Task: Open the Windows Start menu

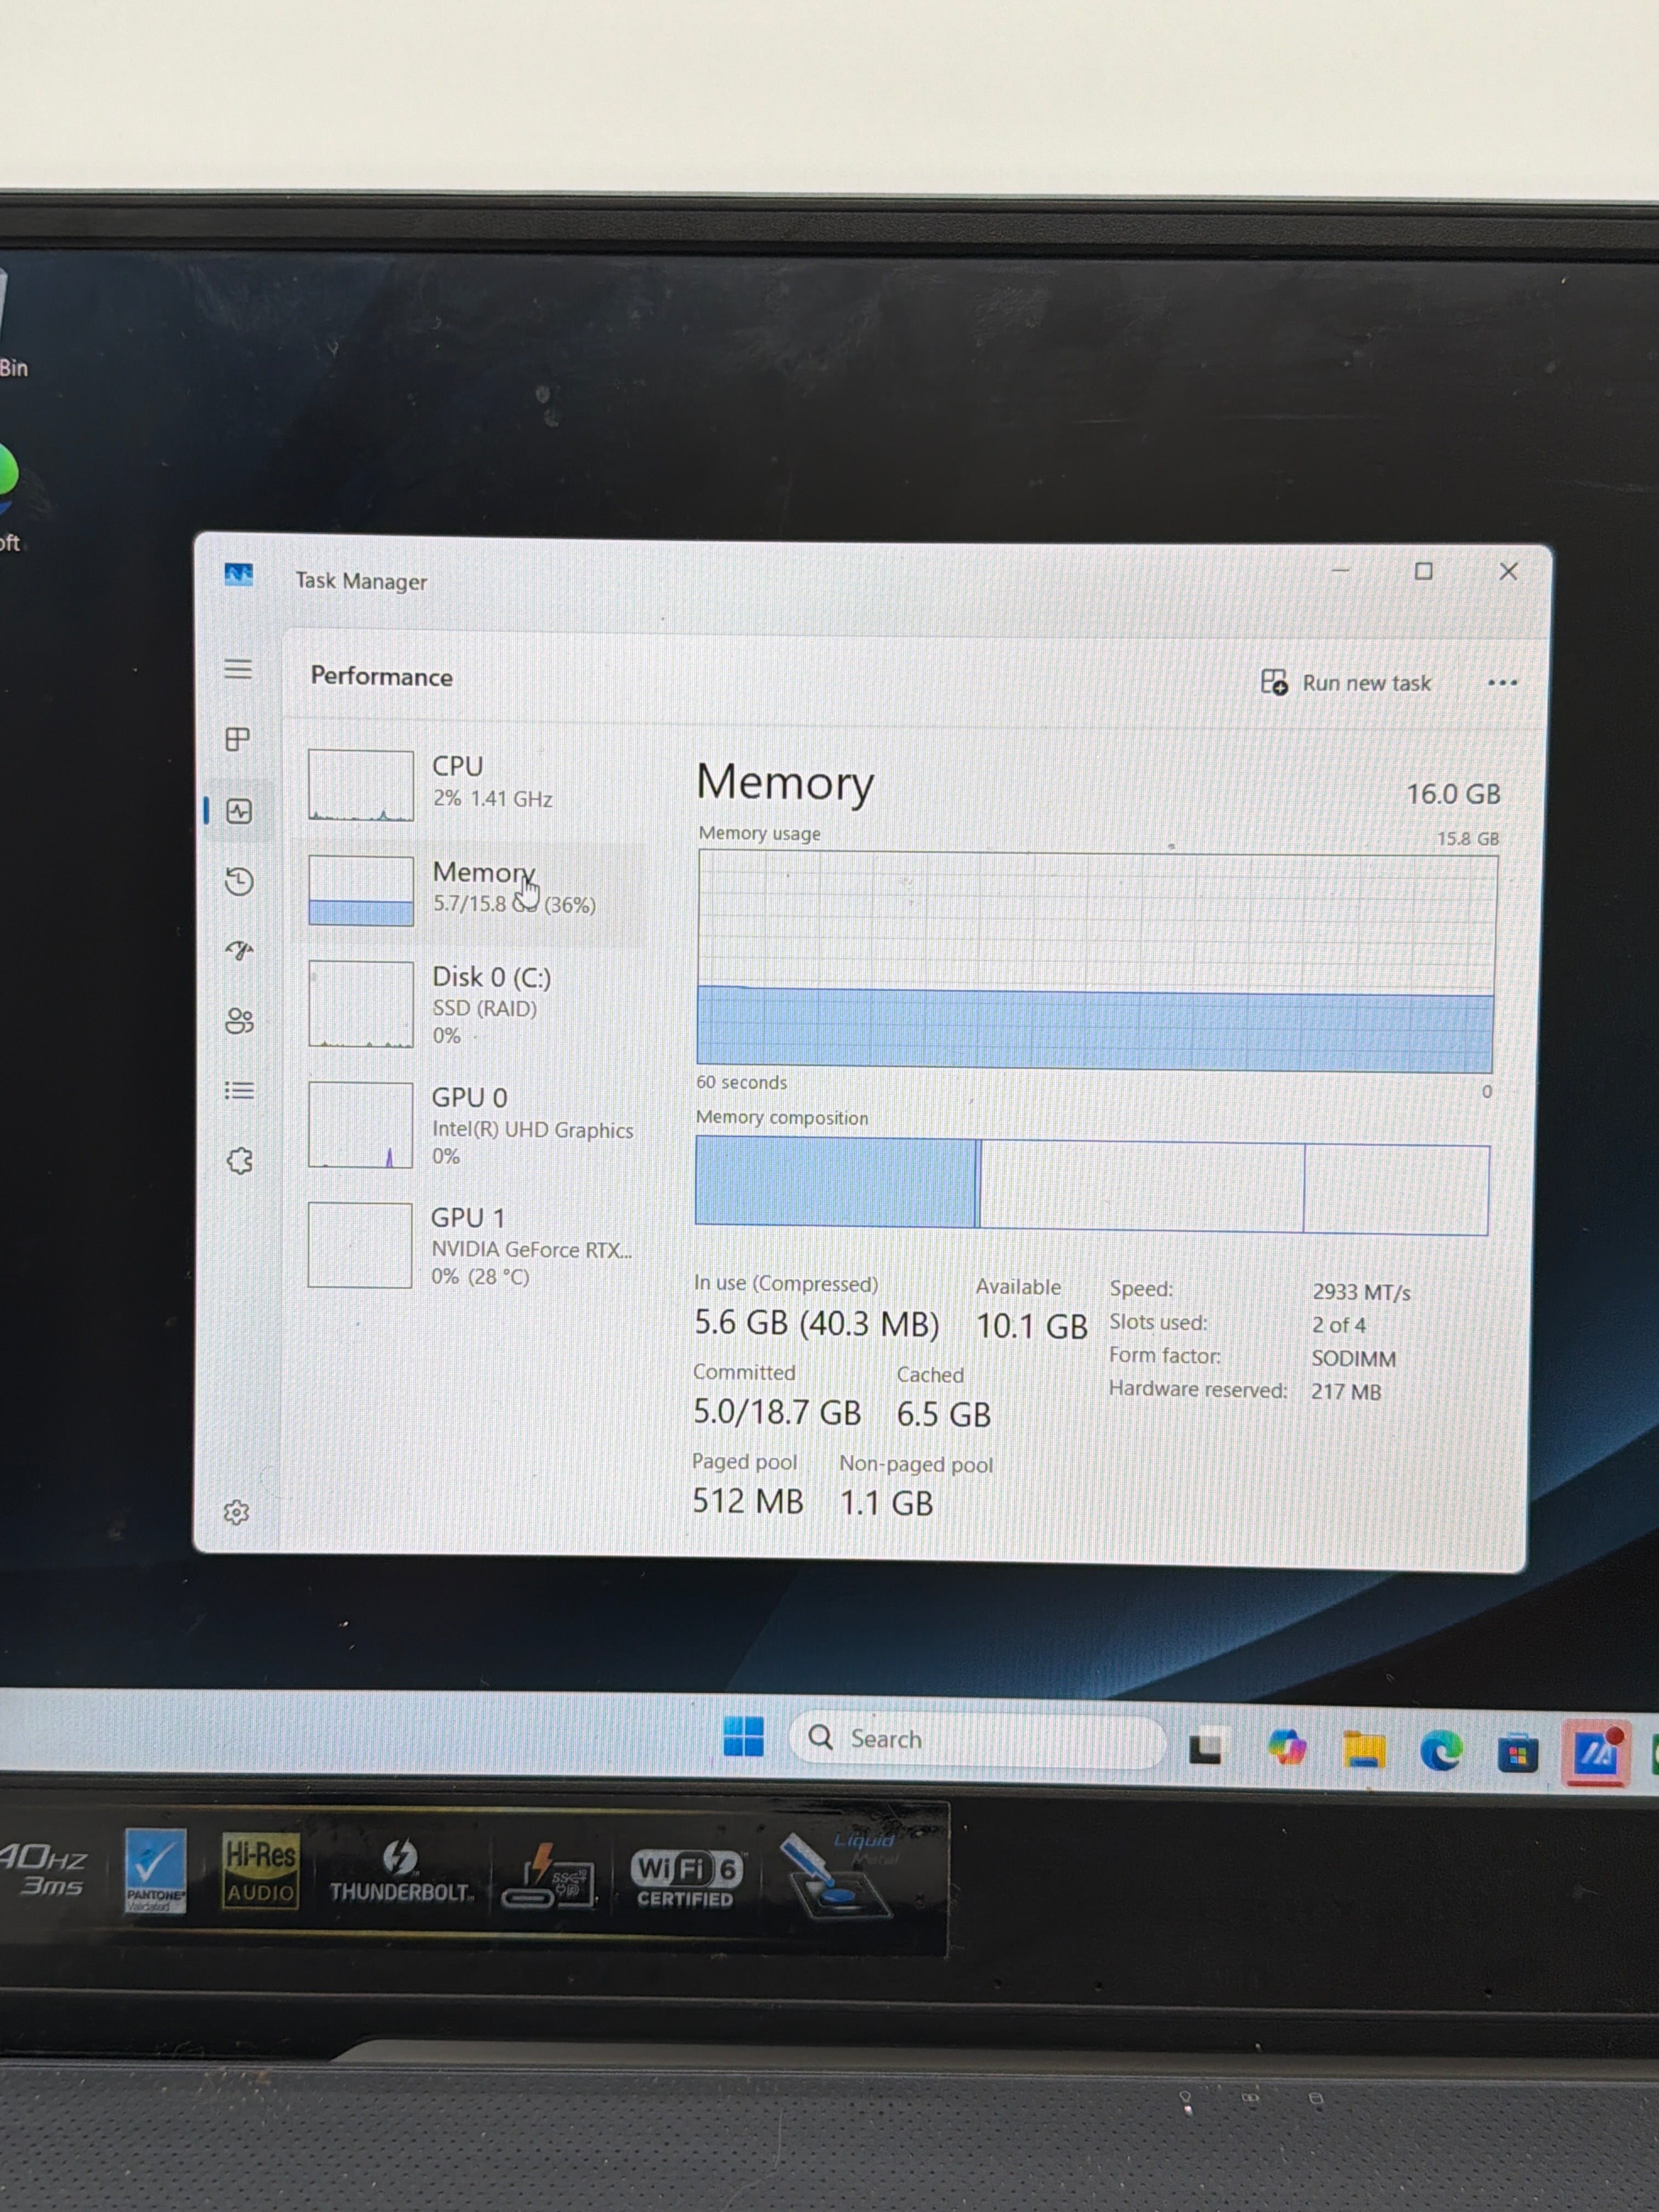Action: pos(743,1737)
